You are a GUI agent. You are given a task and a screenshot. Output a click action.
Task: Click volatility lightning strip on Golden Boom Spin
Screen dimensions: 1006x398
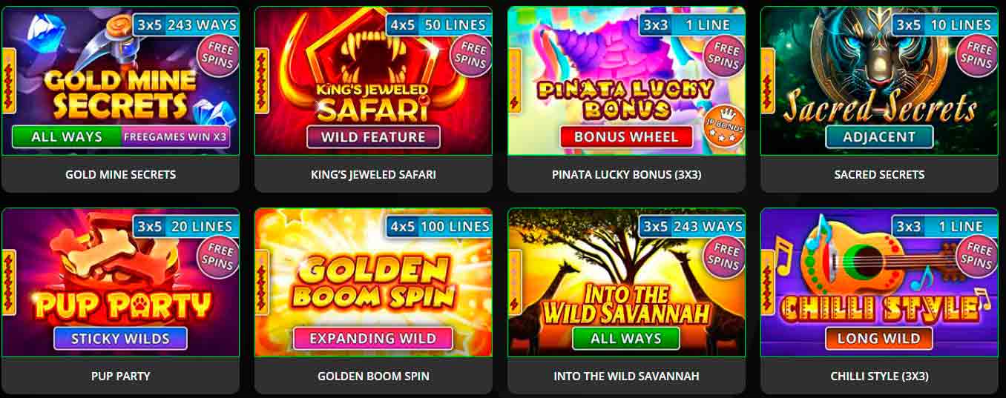[x=262, y=283]
